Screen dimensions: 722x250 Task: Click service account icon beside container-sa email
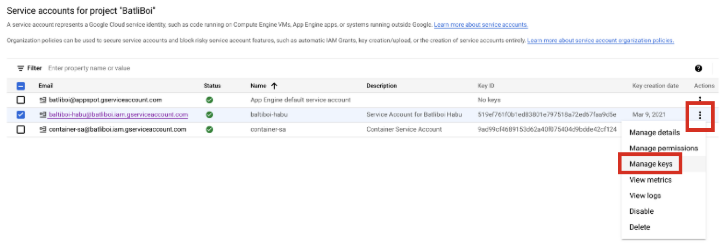tap(43, 130)
